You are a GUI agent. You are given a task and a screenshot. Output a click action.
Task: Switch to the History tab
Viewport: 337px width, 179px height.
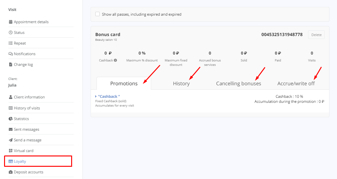point(181,83)
